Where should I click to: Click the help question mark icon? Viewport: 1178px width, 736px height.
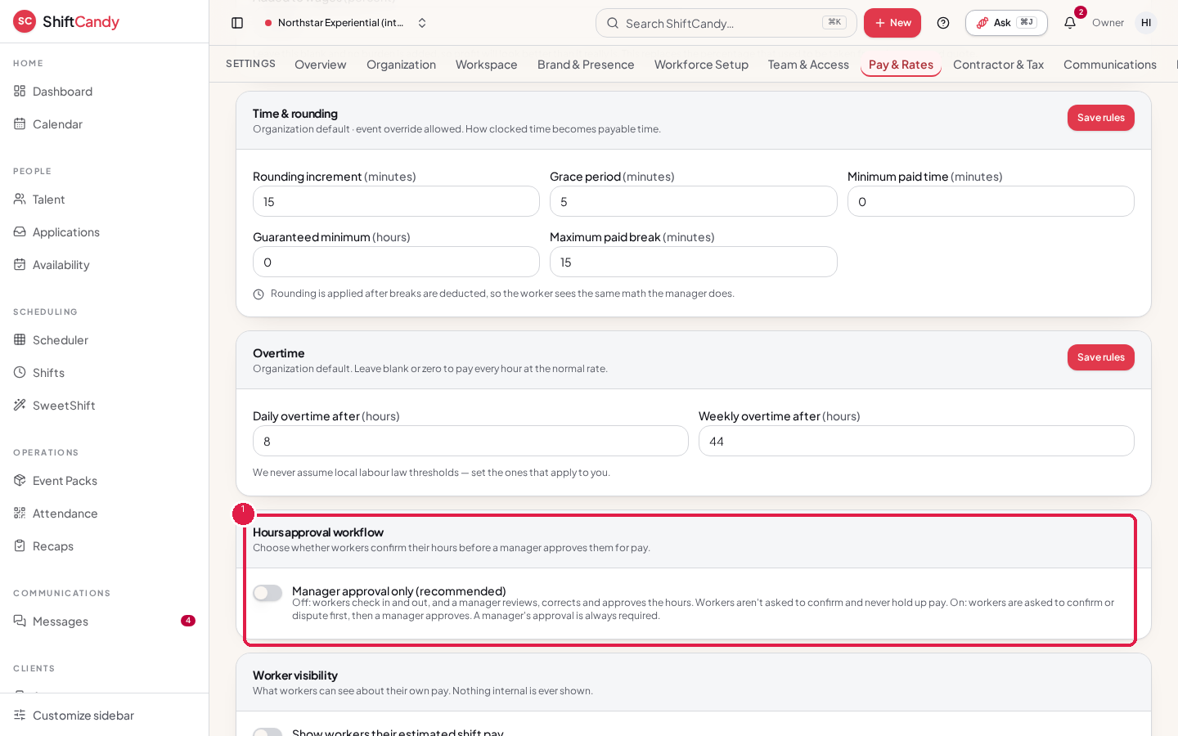[943, 23]
